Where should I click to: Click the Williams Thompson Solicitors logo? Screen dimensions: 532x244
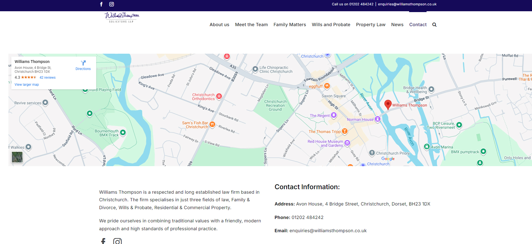[122, 17]
